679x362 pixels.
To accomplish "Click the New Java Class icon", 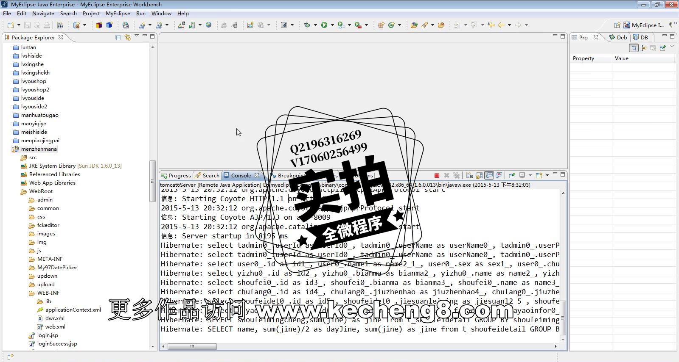I will point(391,25).
